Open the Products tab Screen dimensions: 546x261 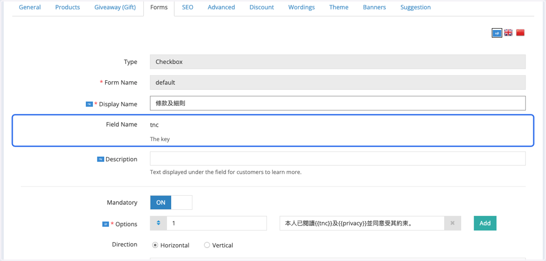pyautogui.click(x=67, y=7)
